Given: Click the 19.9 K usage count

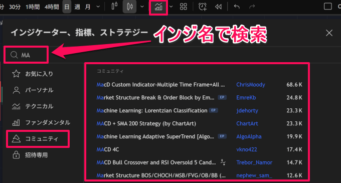Looking at the screenshot, I should (294, 136).
